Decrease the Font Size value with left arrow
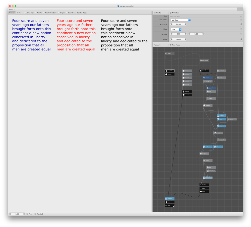Viewport: 251px width, 227px height. tap(172, 24)
